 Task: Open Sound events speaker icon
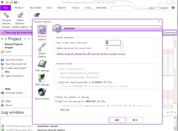(x=42, y=92)
